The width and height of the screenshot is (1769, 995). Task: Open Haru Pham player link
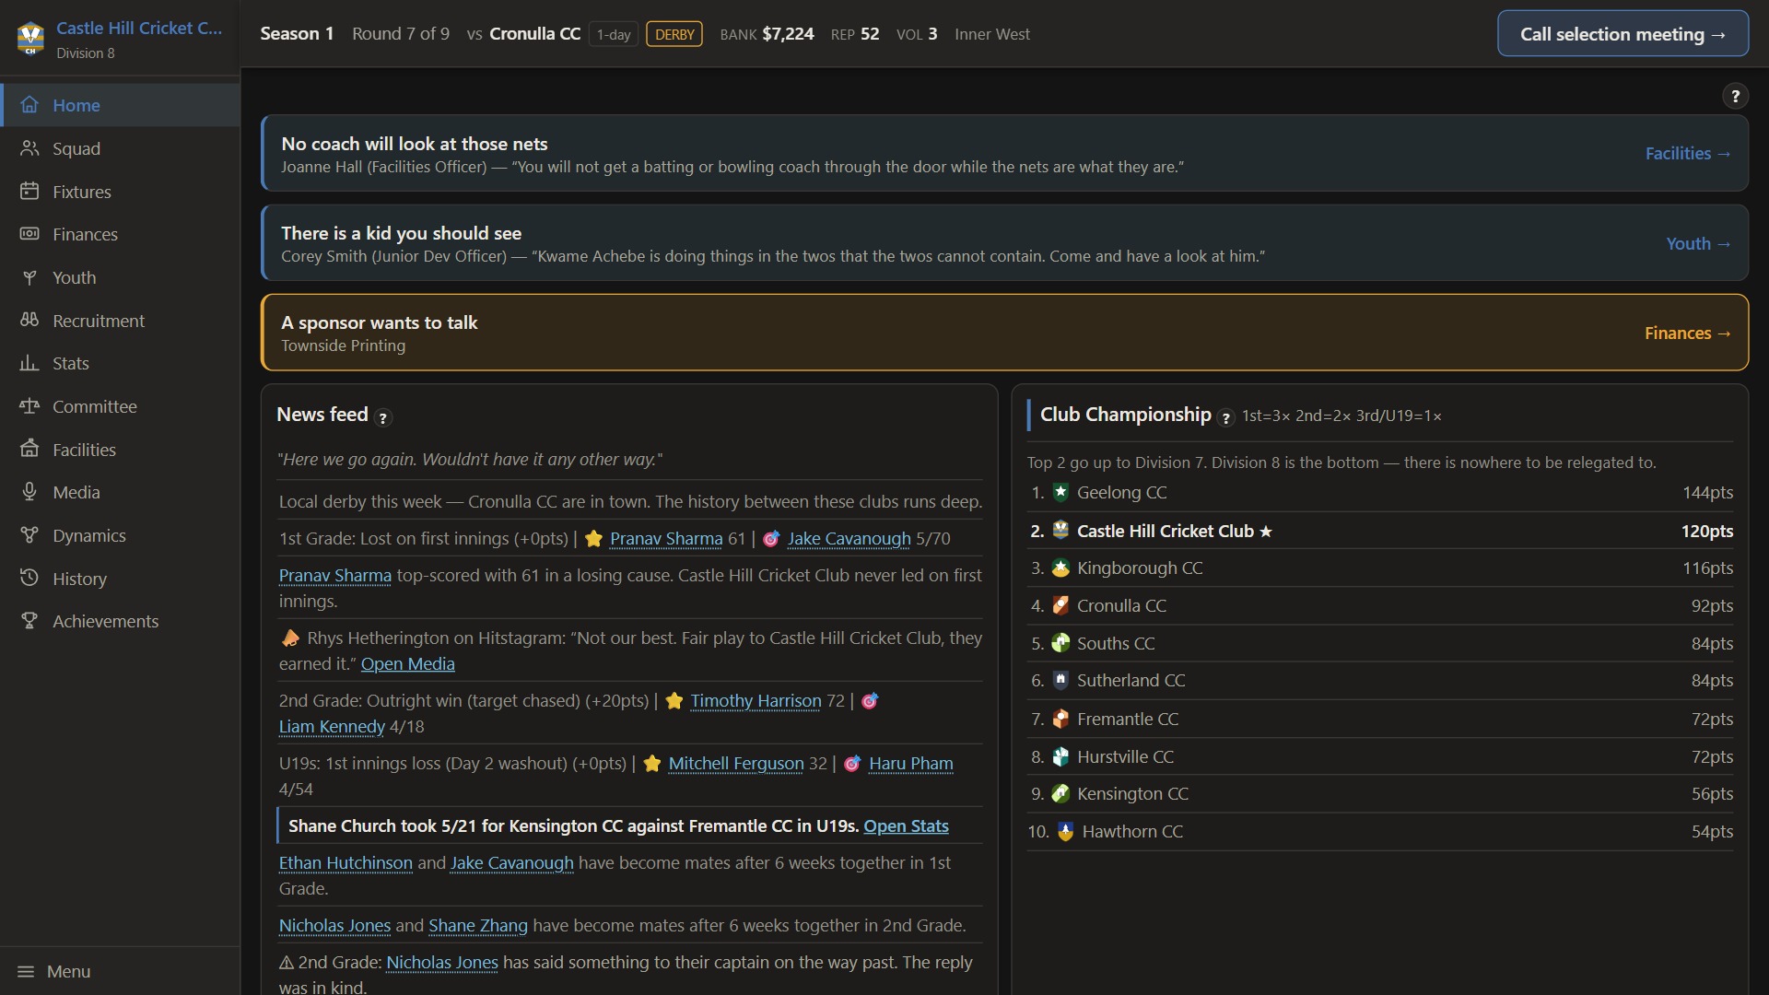910,763
